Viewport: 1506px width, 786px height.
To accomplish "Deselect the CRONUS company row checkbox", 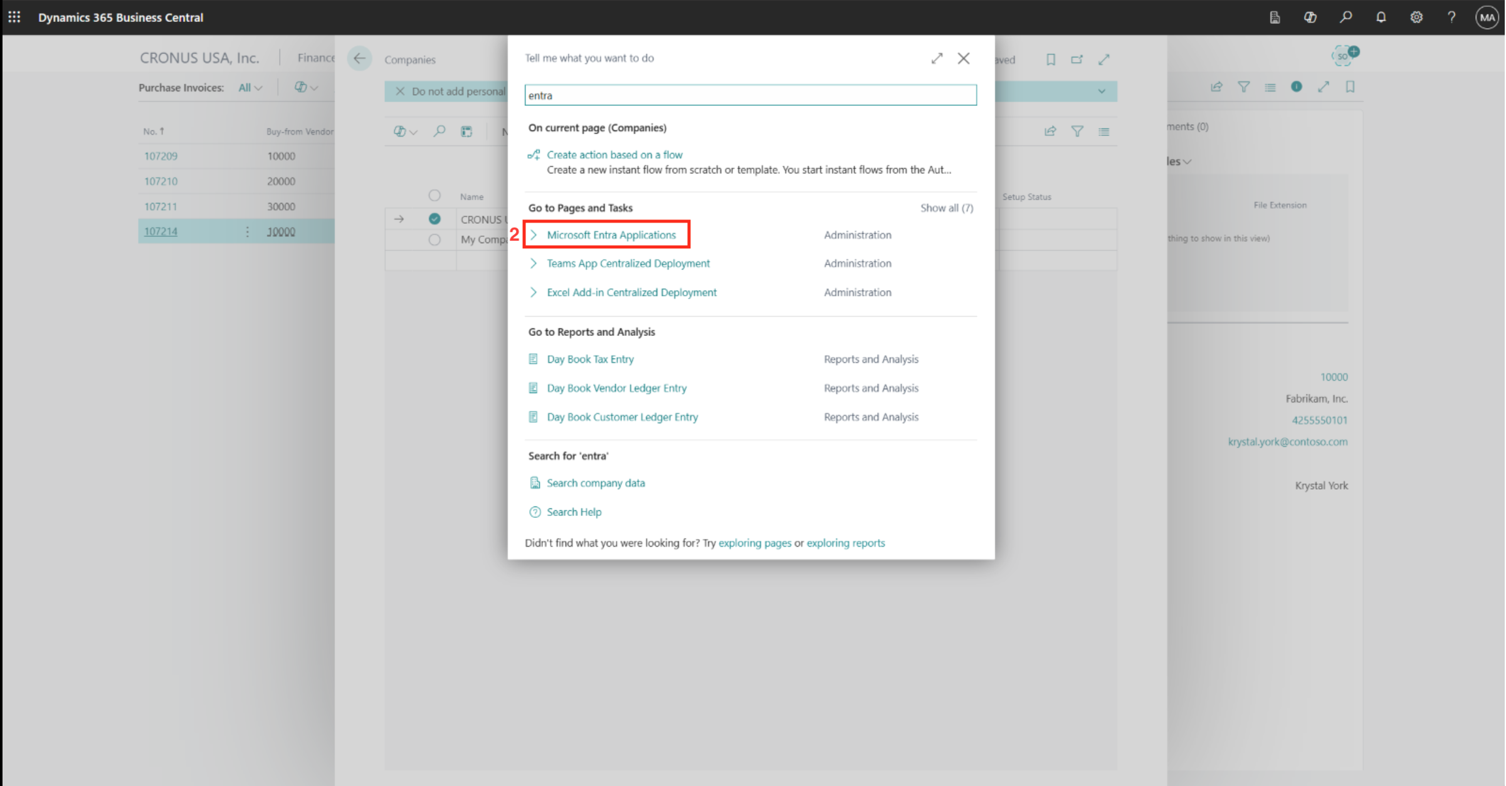I will point(434,219).
